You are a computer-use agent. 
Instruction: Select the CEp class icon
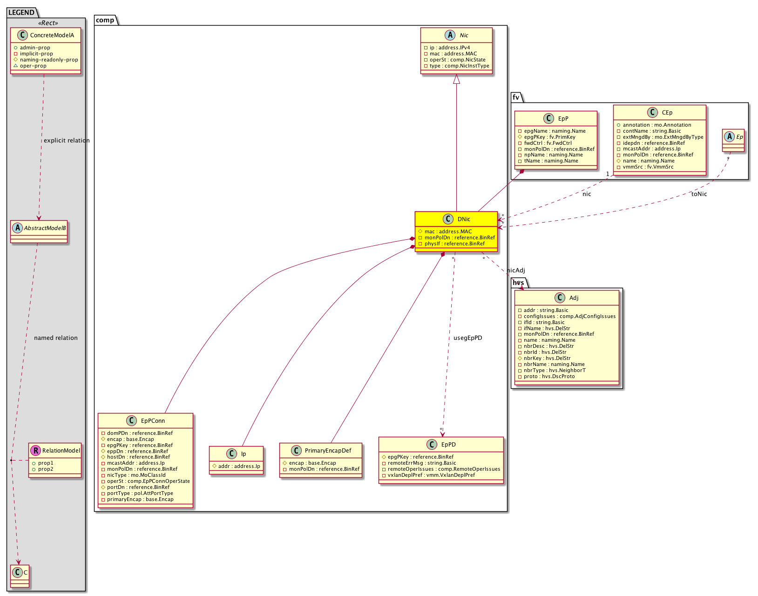tap(652, 112)
